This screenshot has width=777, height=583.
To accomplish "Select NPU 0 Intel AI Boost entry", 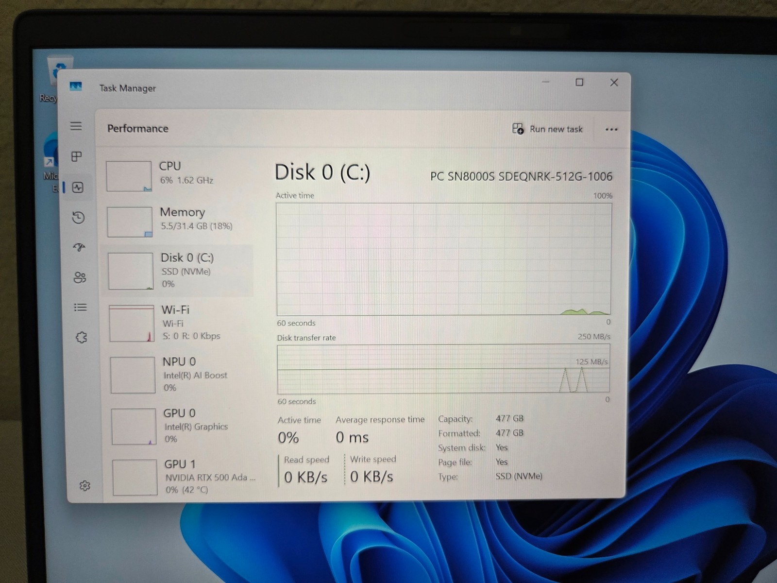I will [x=180, y=375].
